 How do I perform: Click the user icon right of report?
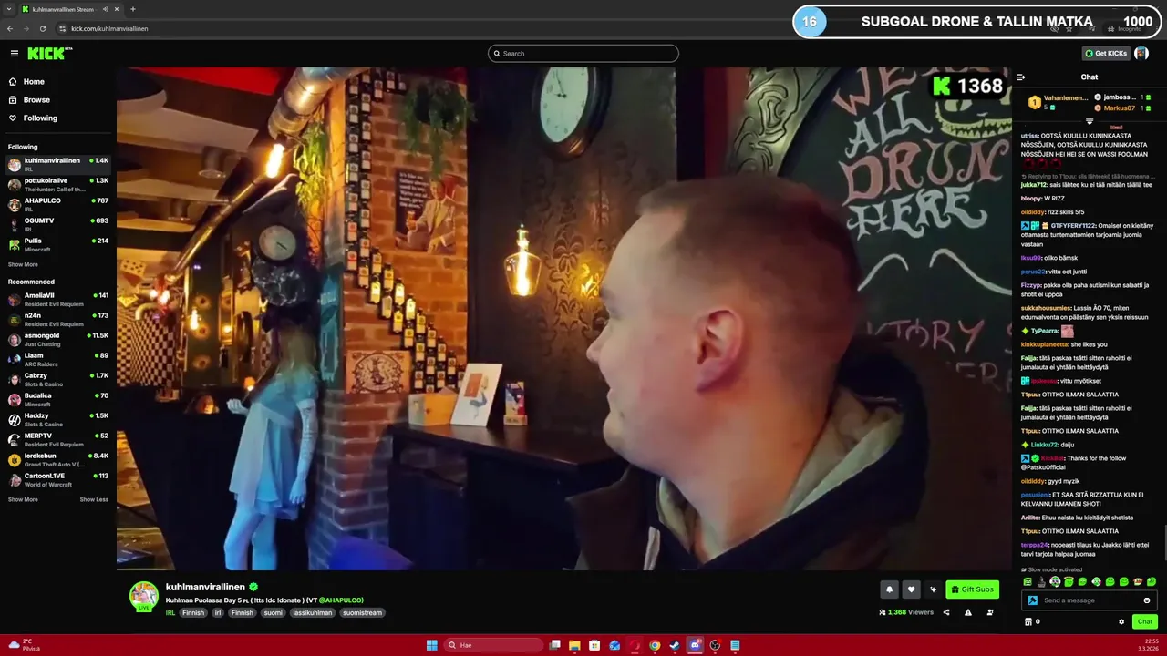(990, 612)
